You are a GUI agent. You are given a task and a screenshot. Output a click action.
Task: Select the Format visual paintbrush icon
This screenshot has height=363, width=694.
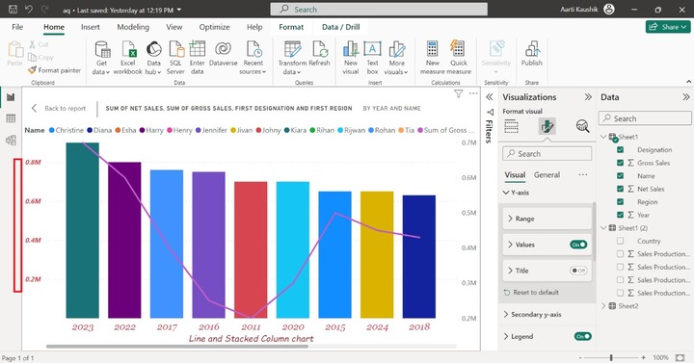point(547,126)
